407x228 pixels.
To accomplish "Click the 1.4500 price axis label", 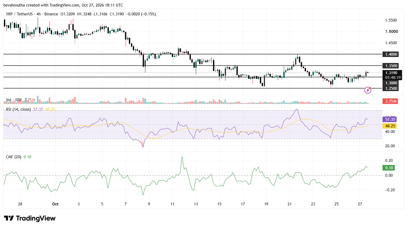I will 391,43.
